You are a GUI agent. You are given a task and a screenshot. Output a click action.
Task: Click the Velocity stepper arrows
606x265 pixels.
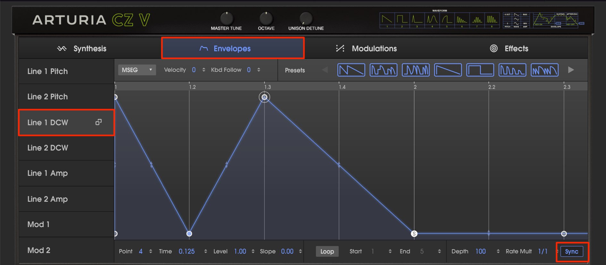204,70
